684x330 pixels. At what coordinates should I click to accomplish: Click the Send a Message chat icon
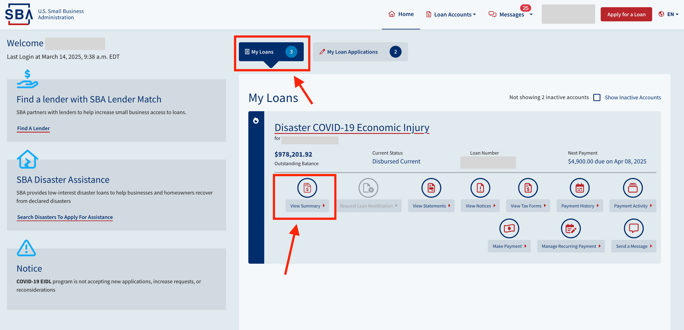click(633, 228)
